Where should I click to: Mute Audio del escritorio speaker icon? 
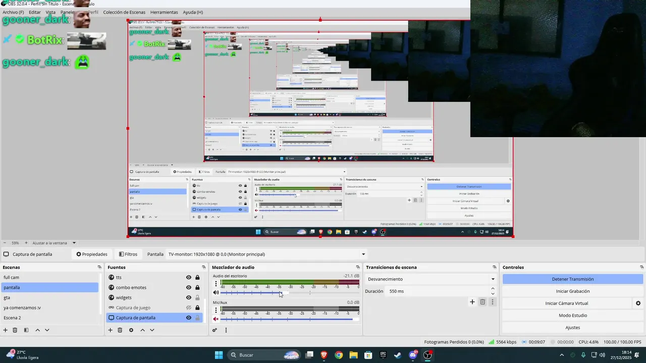coord(216,292)
